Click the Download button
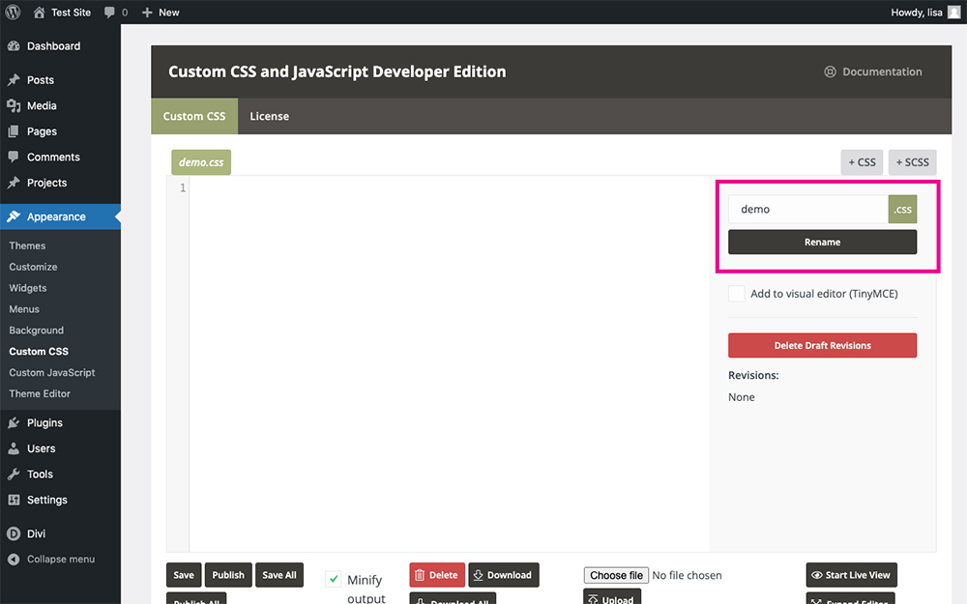The height and width of the screenshot is (604, 967). coord(504,575)
